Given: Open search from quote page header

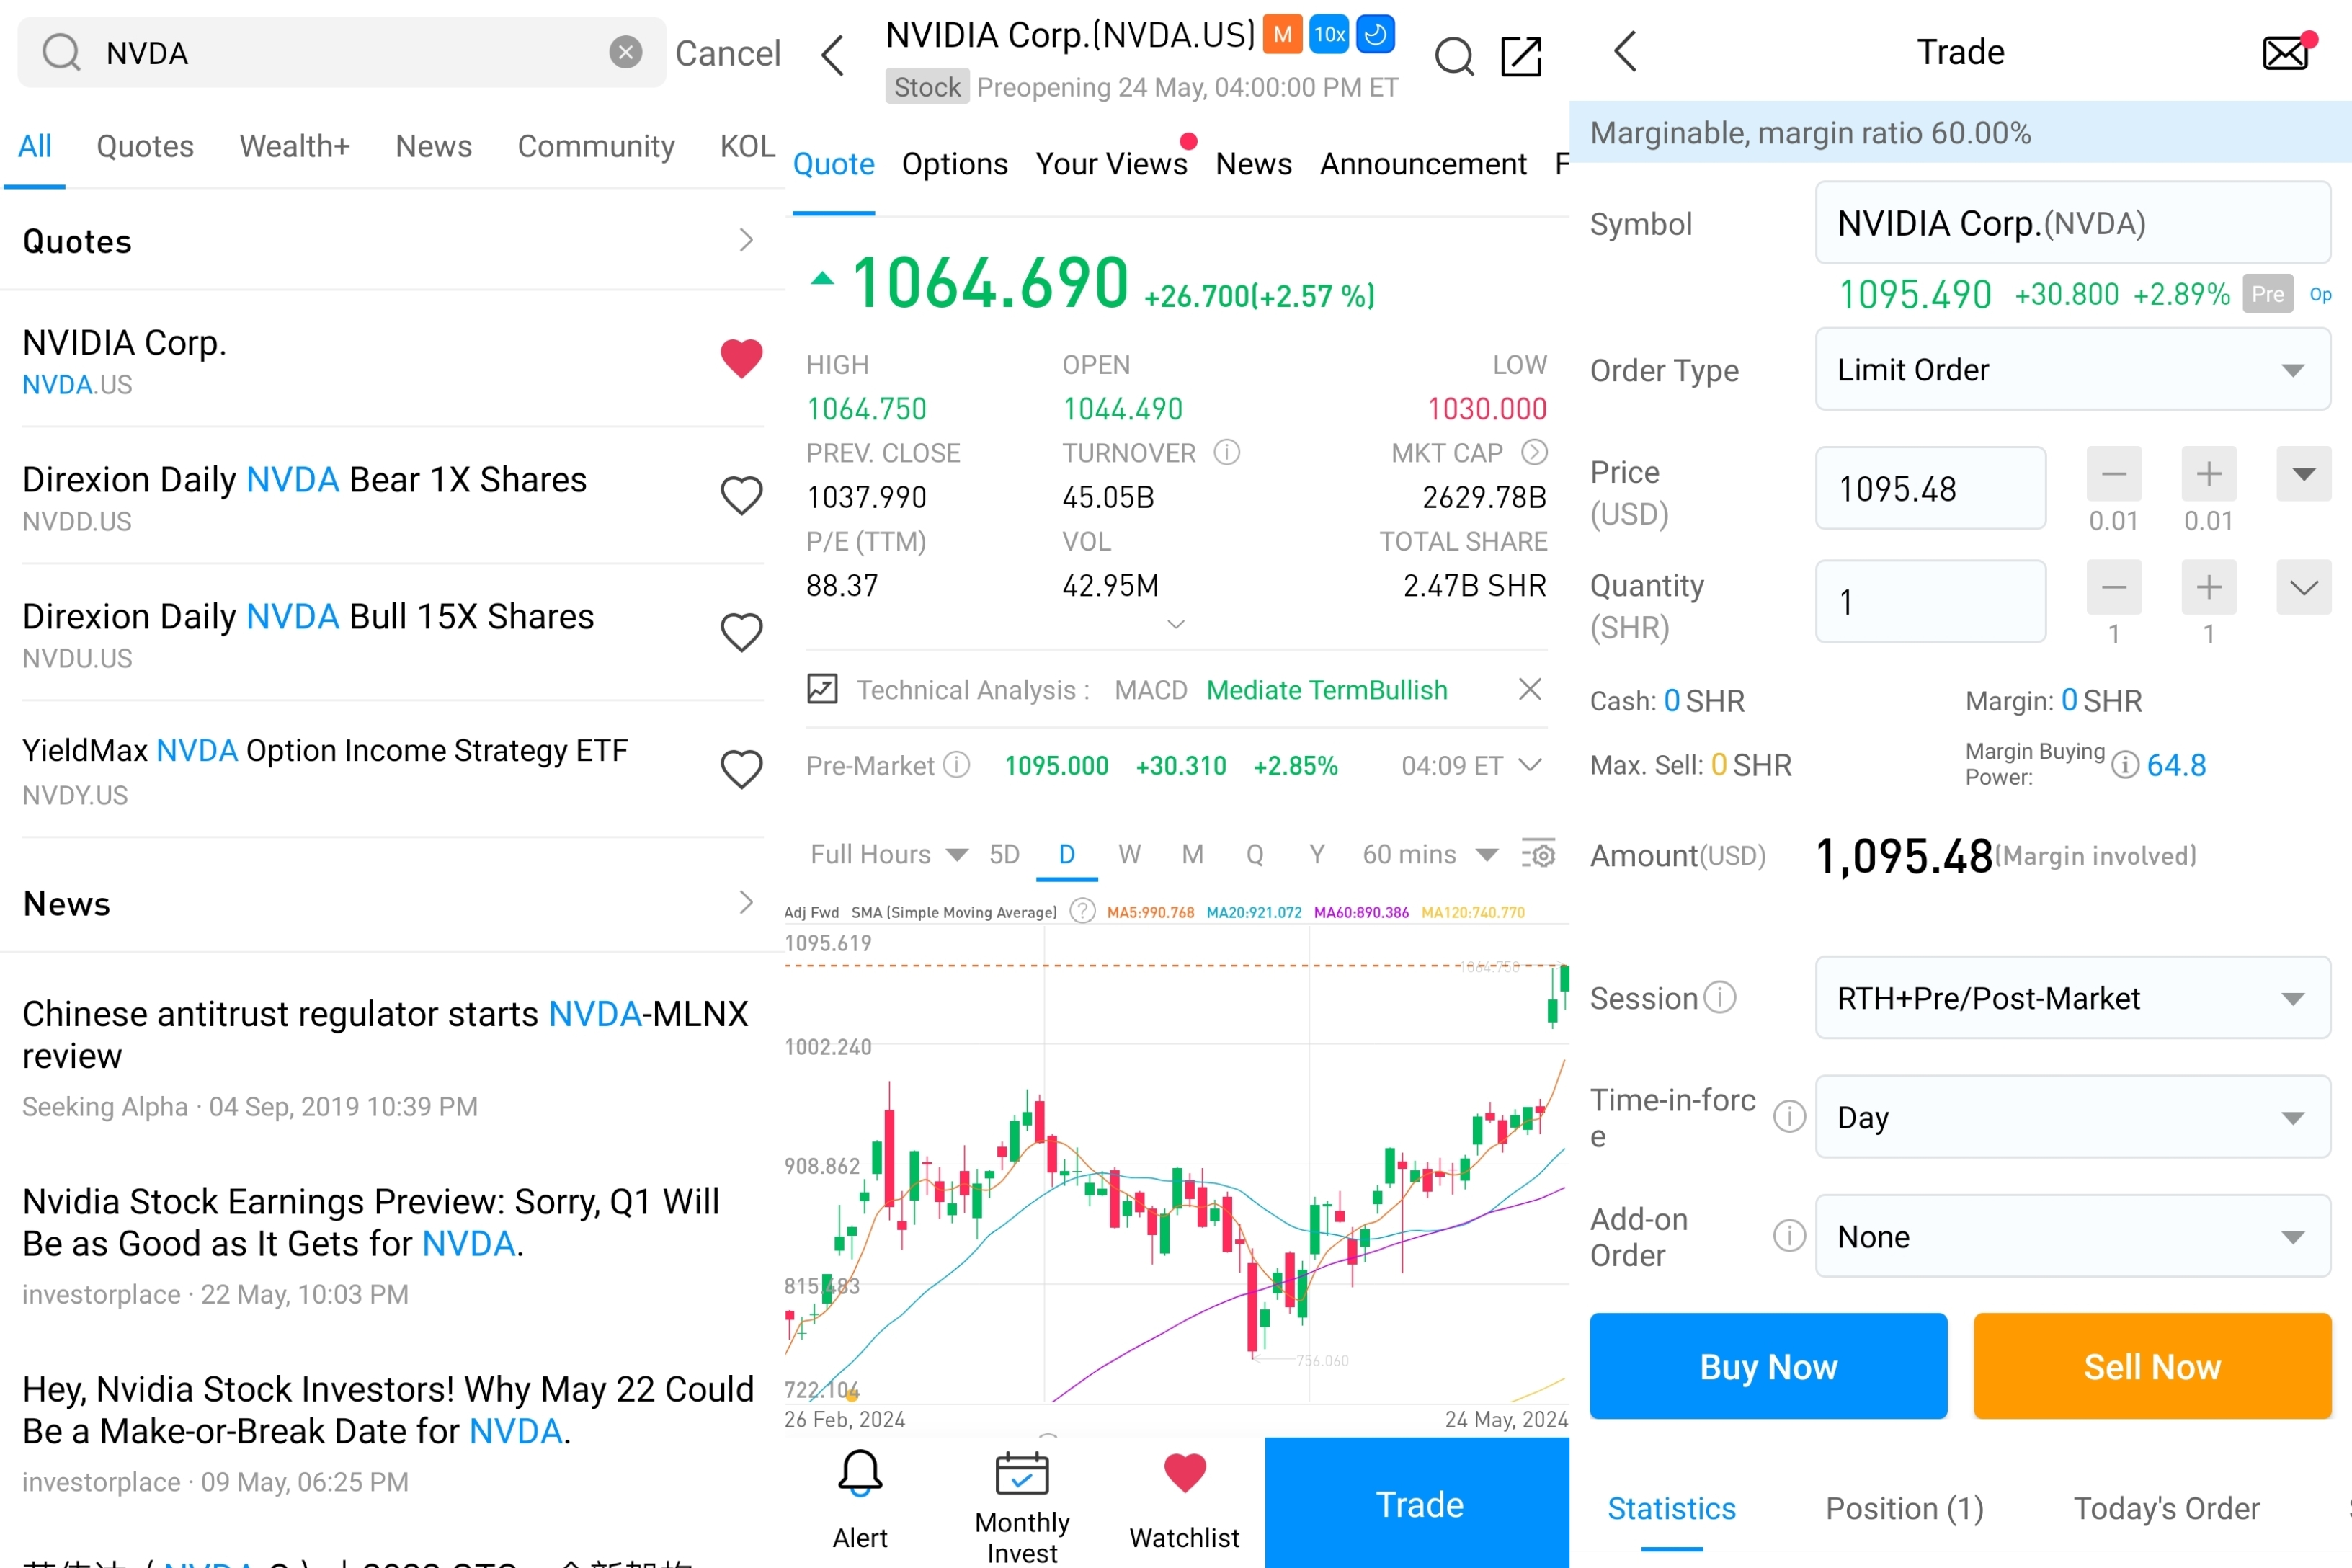Looking at the screenshot, I should pyautogui.click(x=1454, y=57).
